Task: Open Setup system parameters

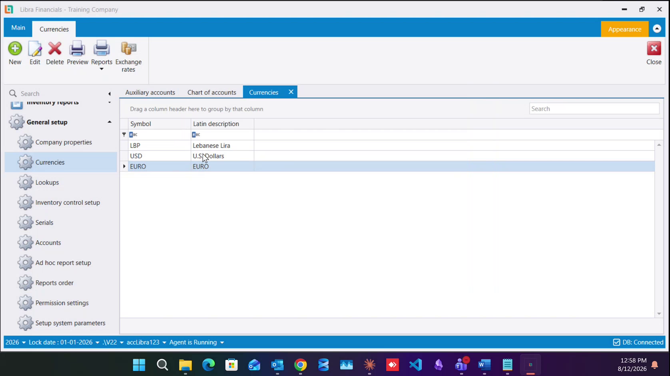Action: pyautogui.click(x=62, y=323)
